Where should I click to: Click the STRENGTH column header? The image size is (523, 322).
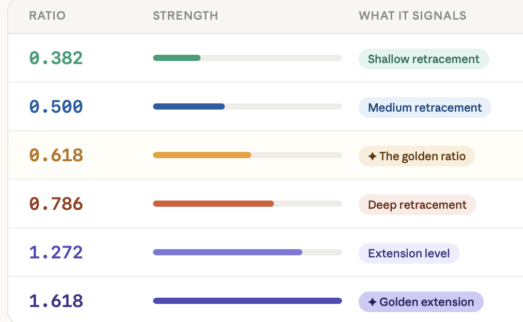click(x=186, y=16)
